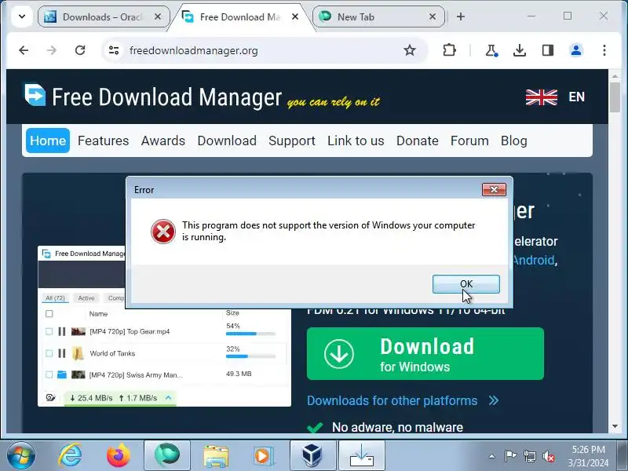The width and height of the screenshot is (628, 471).
Task: Show hidden system tray icons
Action: [491, 456]
